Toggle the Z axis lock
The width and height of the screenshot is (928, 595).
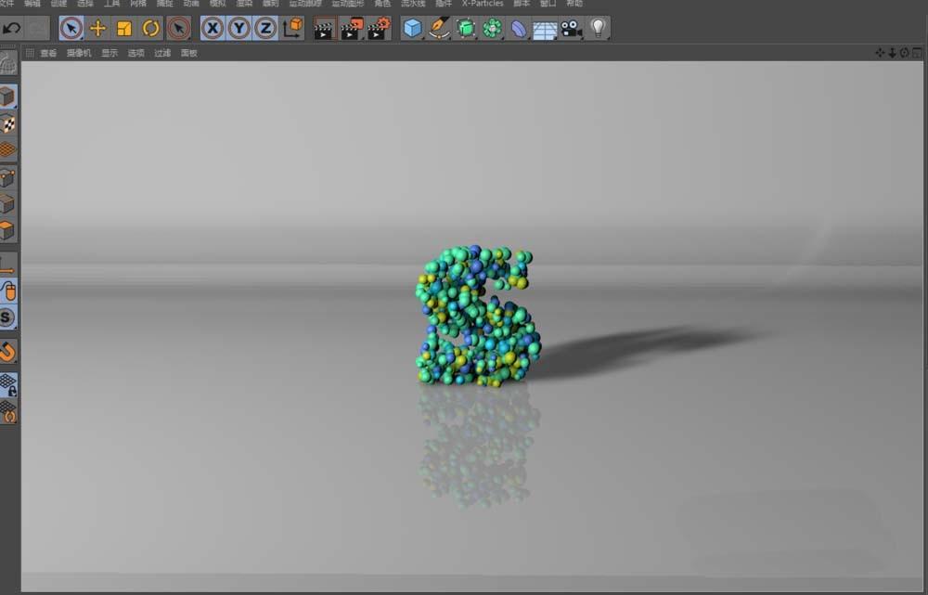pyautogui.click(x=266, y=29)
